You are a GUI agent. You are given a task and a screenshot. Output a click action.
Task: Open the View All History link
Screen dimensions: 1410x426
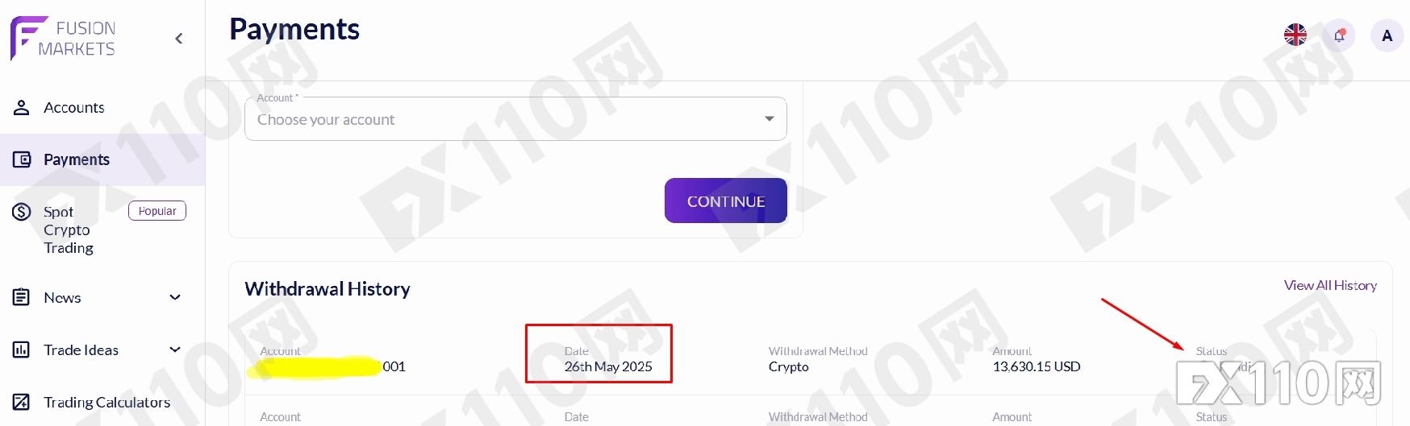[1330, 285]
